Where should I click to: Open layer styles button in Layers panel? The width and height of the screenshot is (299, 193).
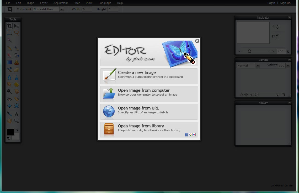click(257, 95)
